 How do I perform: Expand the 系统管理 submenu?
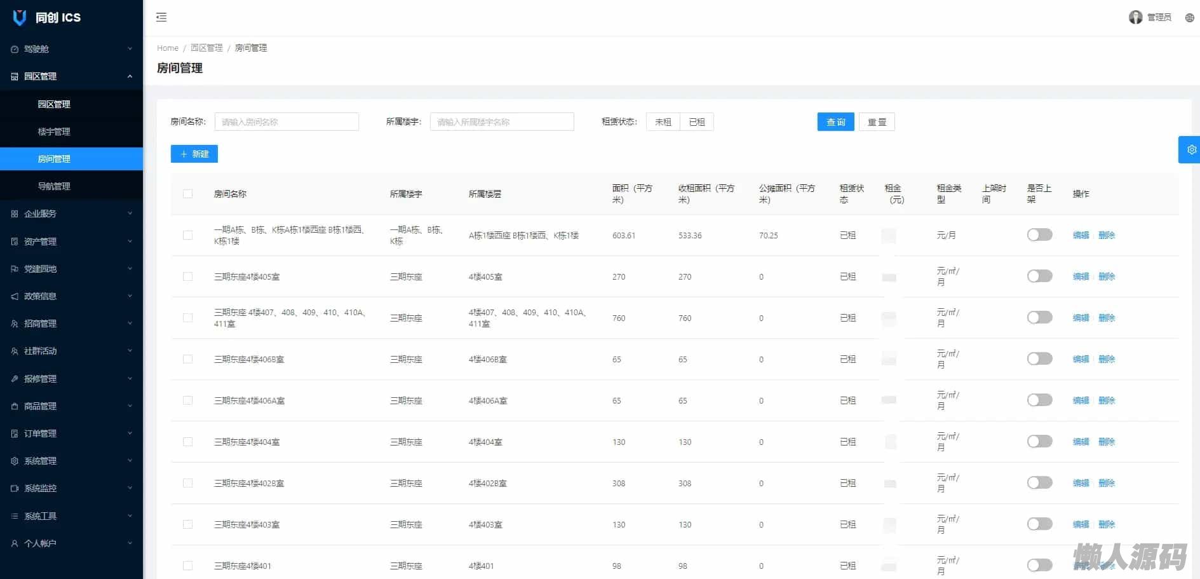click(71, 461)
